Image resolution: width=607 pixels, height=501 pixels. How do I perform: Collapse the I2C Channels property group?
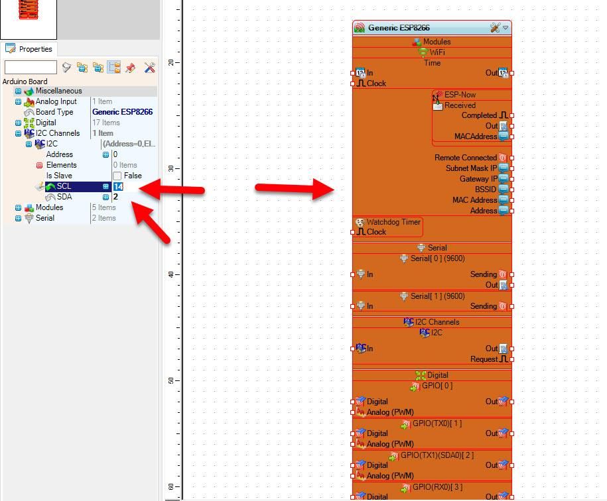tap(18, 133)
